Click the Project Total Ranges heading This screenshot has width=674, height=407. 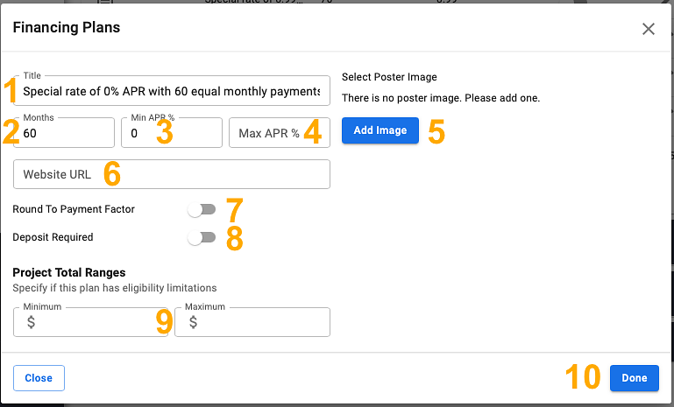click(x=68, y=272)
